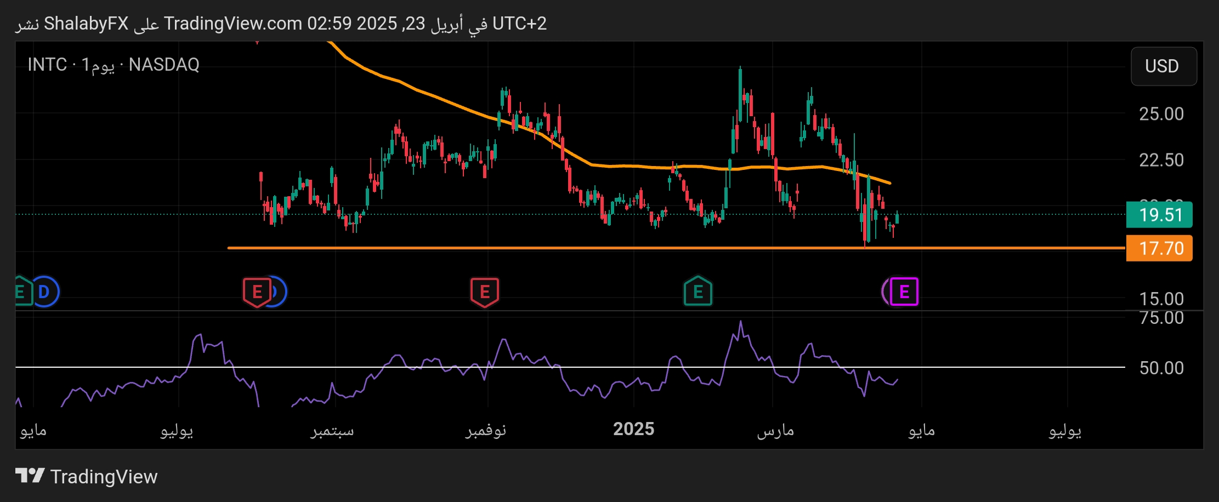
Task: Click the NASDAQ exchange label
Action: click(x=164, y=65)
